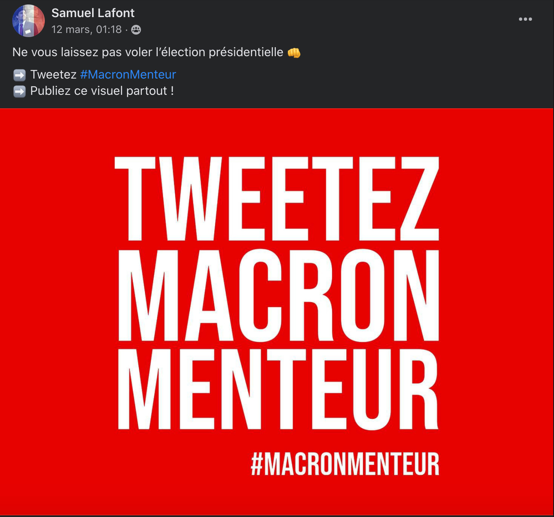The image size is (554, 517).
Task: Click the large white TWEETEZ headline in image
Action: (x=277, y=199)
